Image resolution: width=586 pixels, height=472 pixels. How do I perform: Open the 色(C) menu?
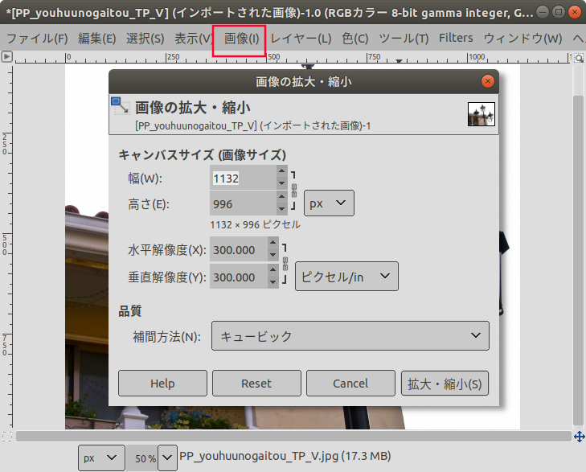(355, 38)
